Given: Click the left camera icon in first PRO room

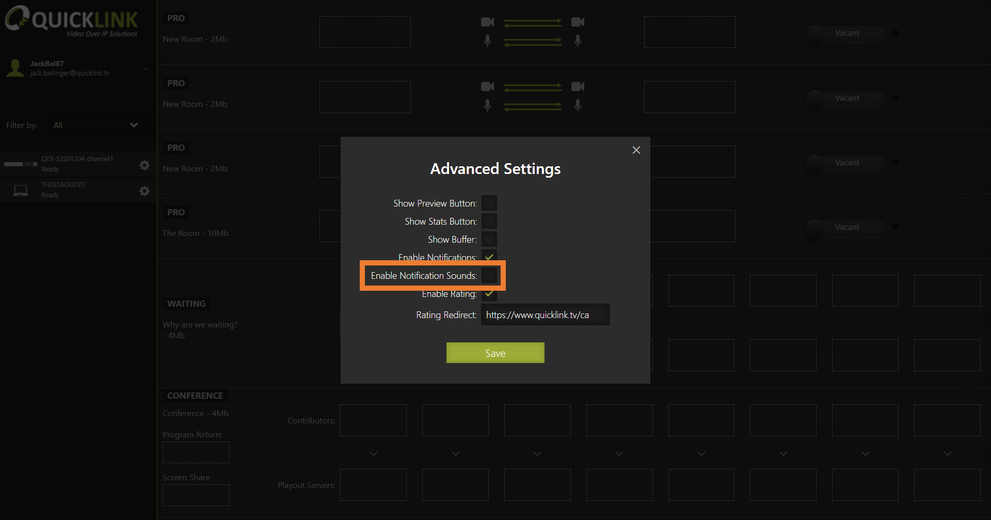Looking at the screenshot, I should point(487,22).
